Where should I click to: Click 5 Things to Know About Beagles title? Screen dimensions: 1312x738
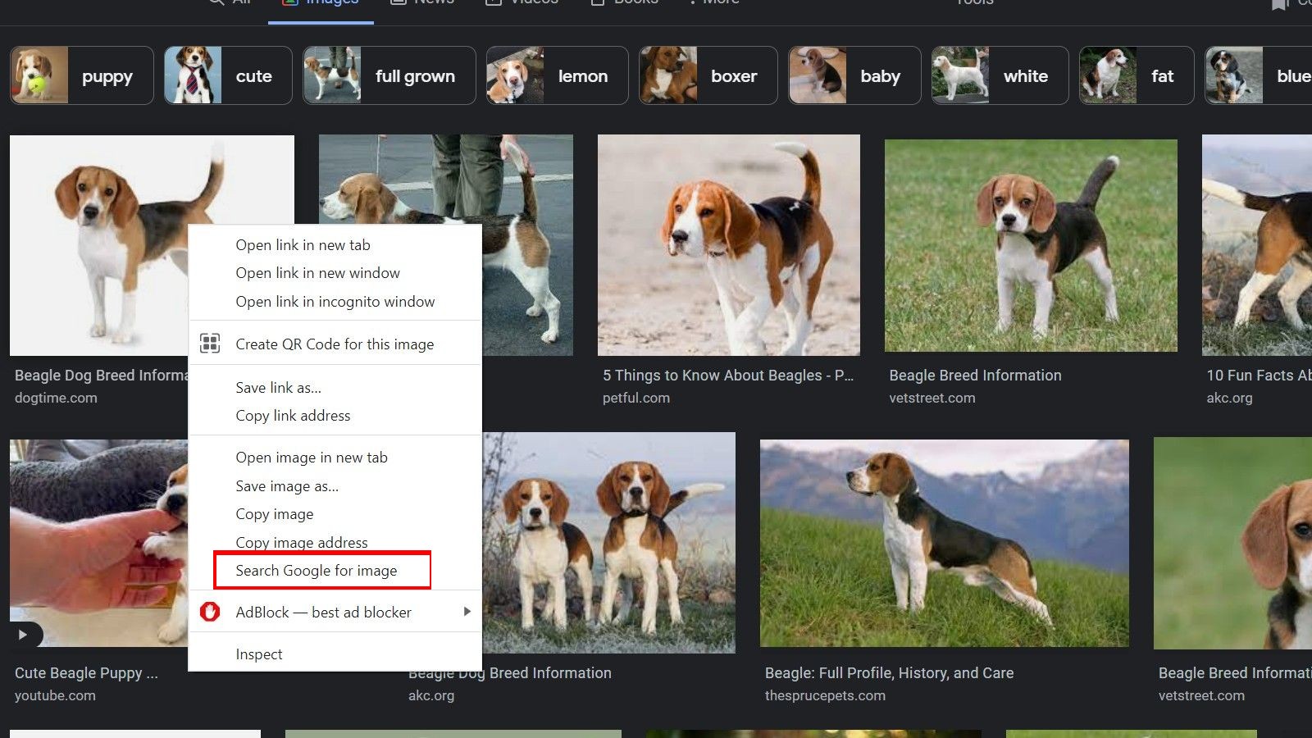(728, 375)
